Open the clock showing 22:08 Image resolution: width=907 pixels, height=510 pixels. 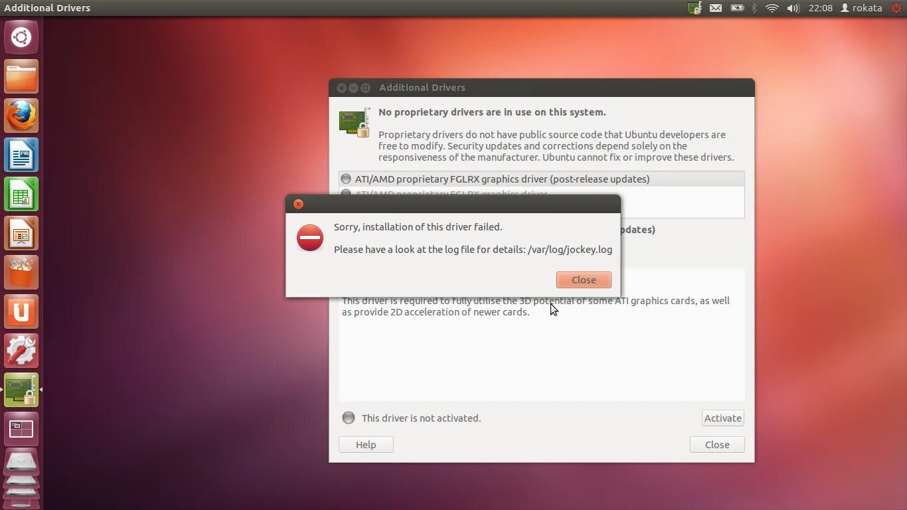(820, 8)
